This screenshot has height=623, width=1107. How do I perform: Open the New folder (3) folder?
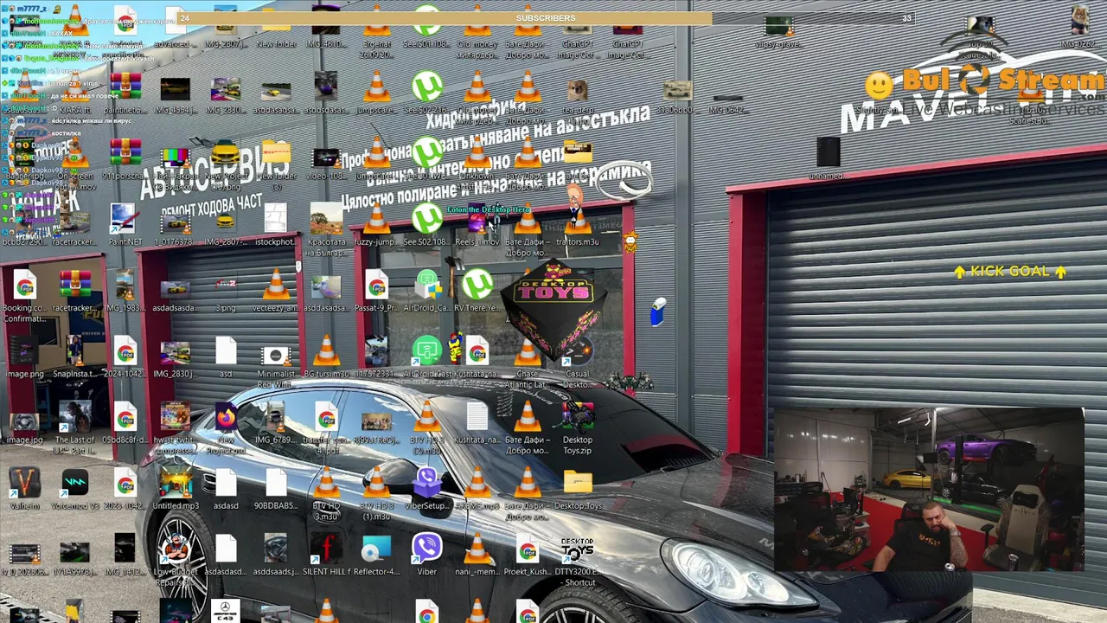pyautogui.click(x=276, y=163)
